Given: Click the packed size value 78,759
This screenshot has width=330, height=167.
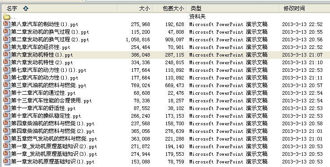Looking at the screenshot, I should 176,162.
